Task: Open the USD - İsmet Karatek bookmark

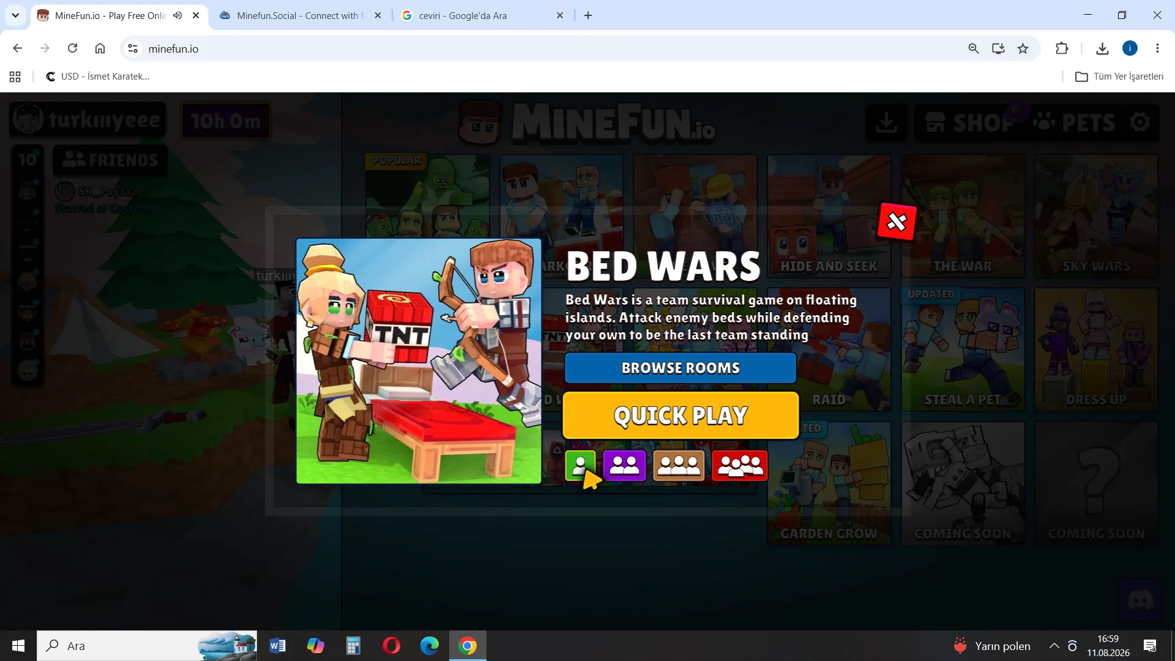Action: (x=98, y=77)
